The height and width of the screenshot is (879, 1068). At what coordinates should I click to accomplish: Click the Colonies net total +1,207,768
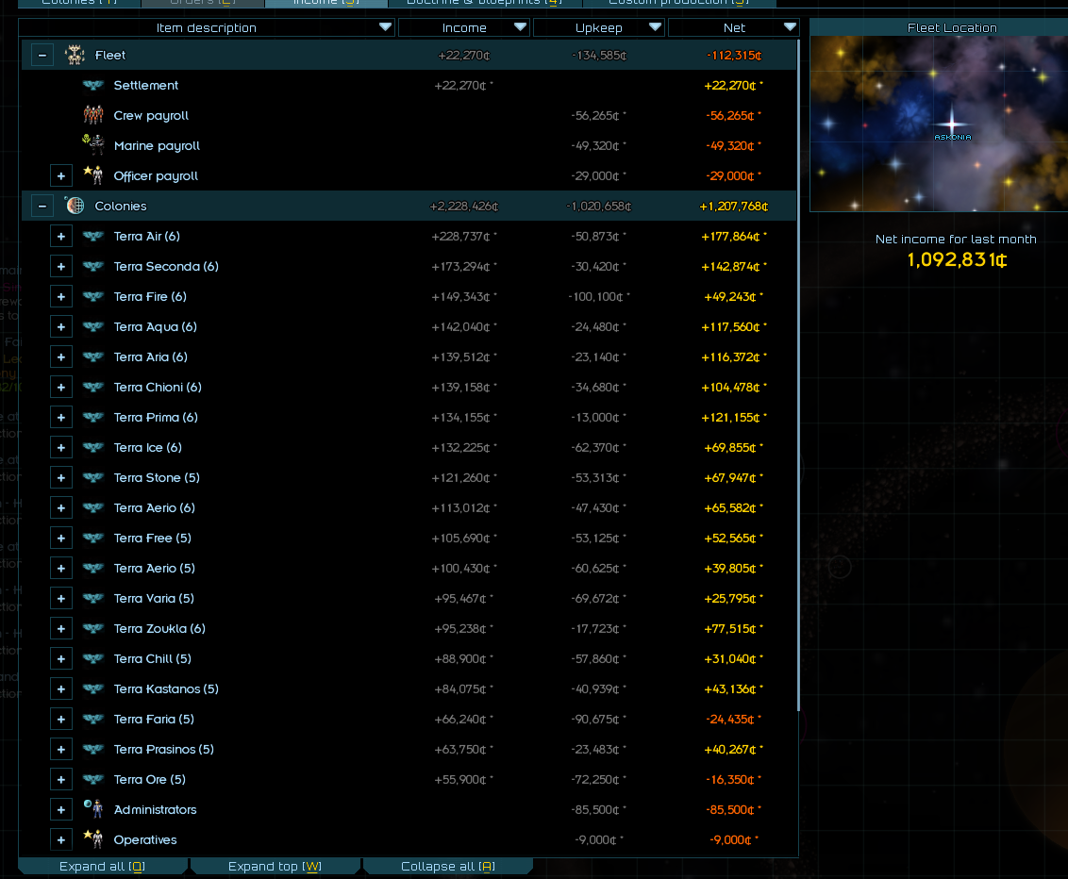[x=734, y=207]
